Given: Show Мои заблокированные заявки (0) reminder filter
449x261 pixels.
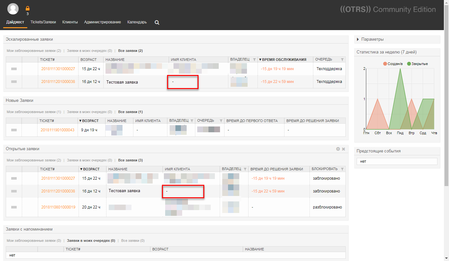Looking at the screenshot, I should coord(34,241).
